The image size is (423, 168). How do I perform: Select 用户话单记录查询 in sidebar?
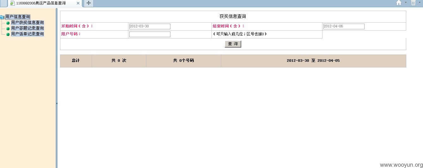tap(28, 34)
